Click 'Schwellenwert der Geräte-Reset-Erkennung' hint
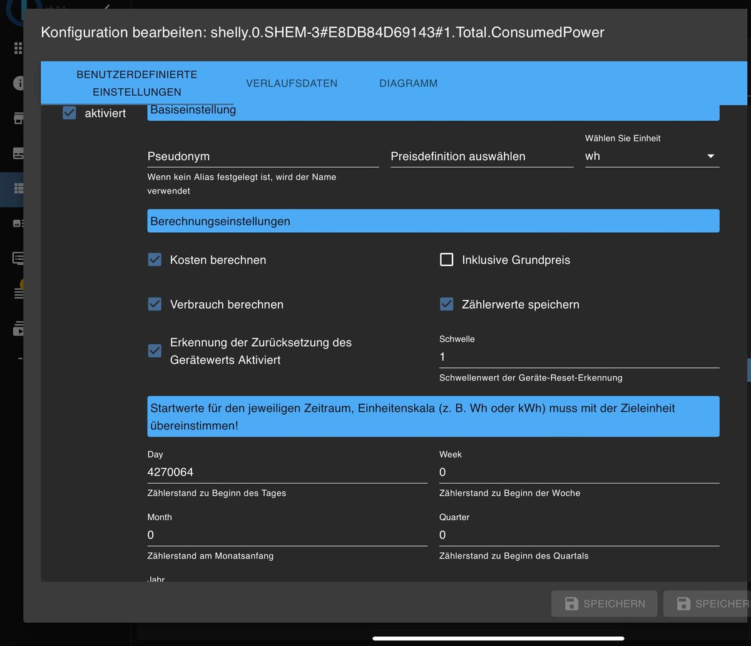The width and height of the screenshot is (751, 646). [531, 378]
